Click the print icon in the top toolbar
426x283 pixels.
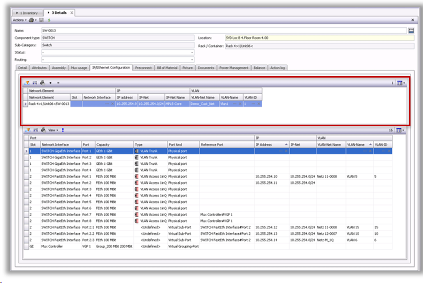(x=31, y=20)
